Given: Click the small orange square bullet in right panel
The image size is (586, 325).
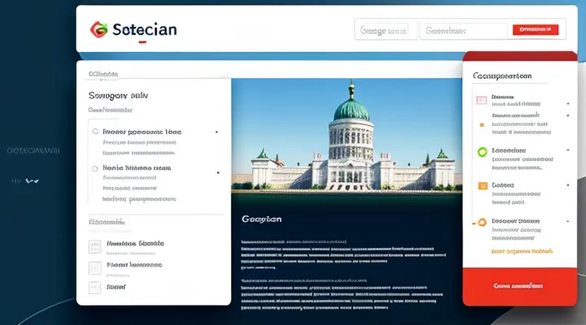Looking at the screenshot, I should tap(482, 125).
